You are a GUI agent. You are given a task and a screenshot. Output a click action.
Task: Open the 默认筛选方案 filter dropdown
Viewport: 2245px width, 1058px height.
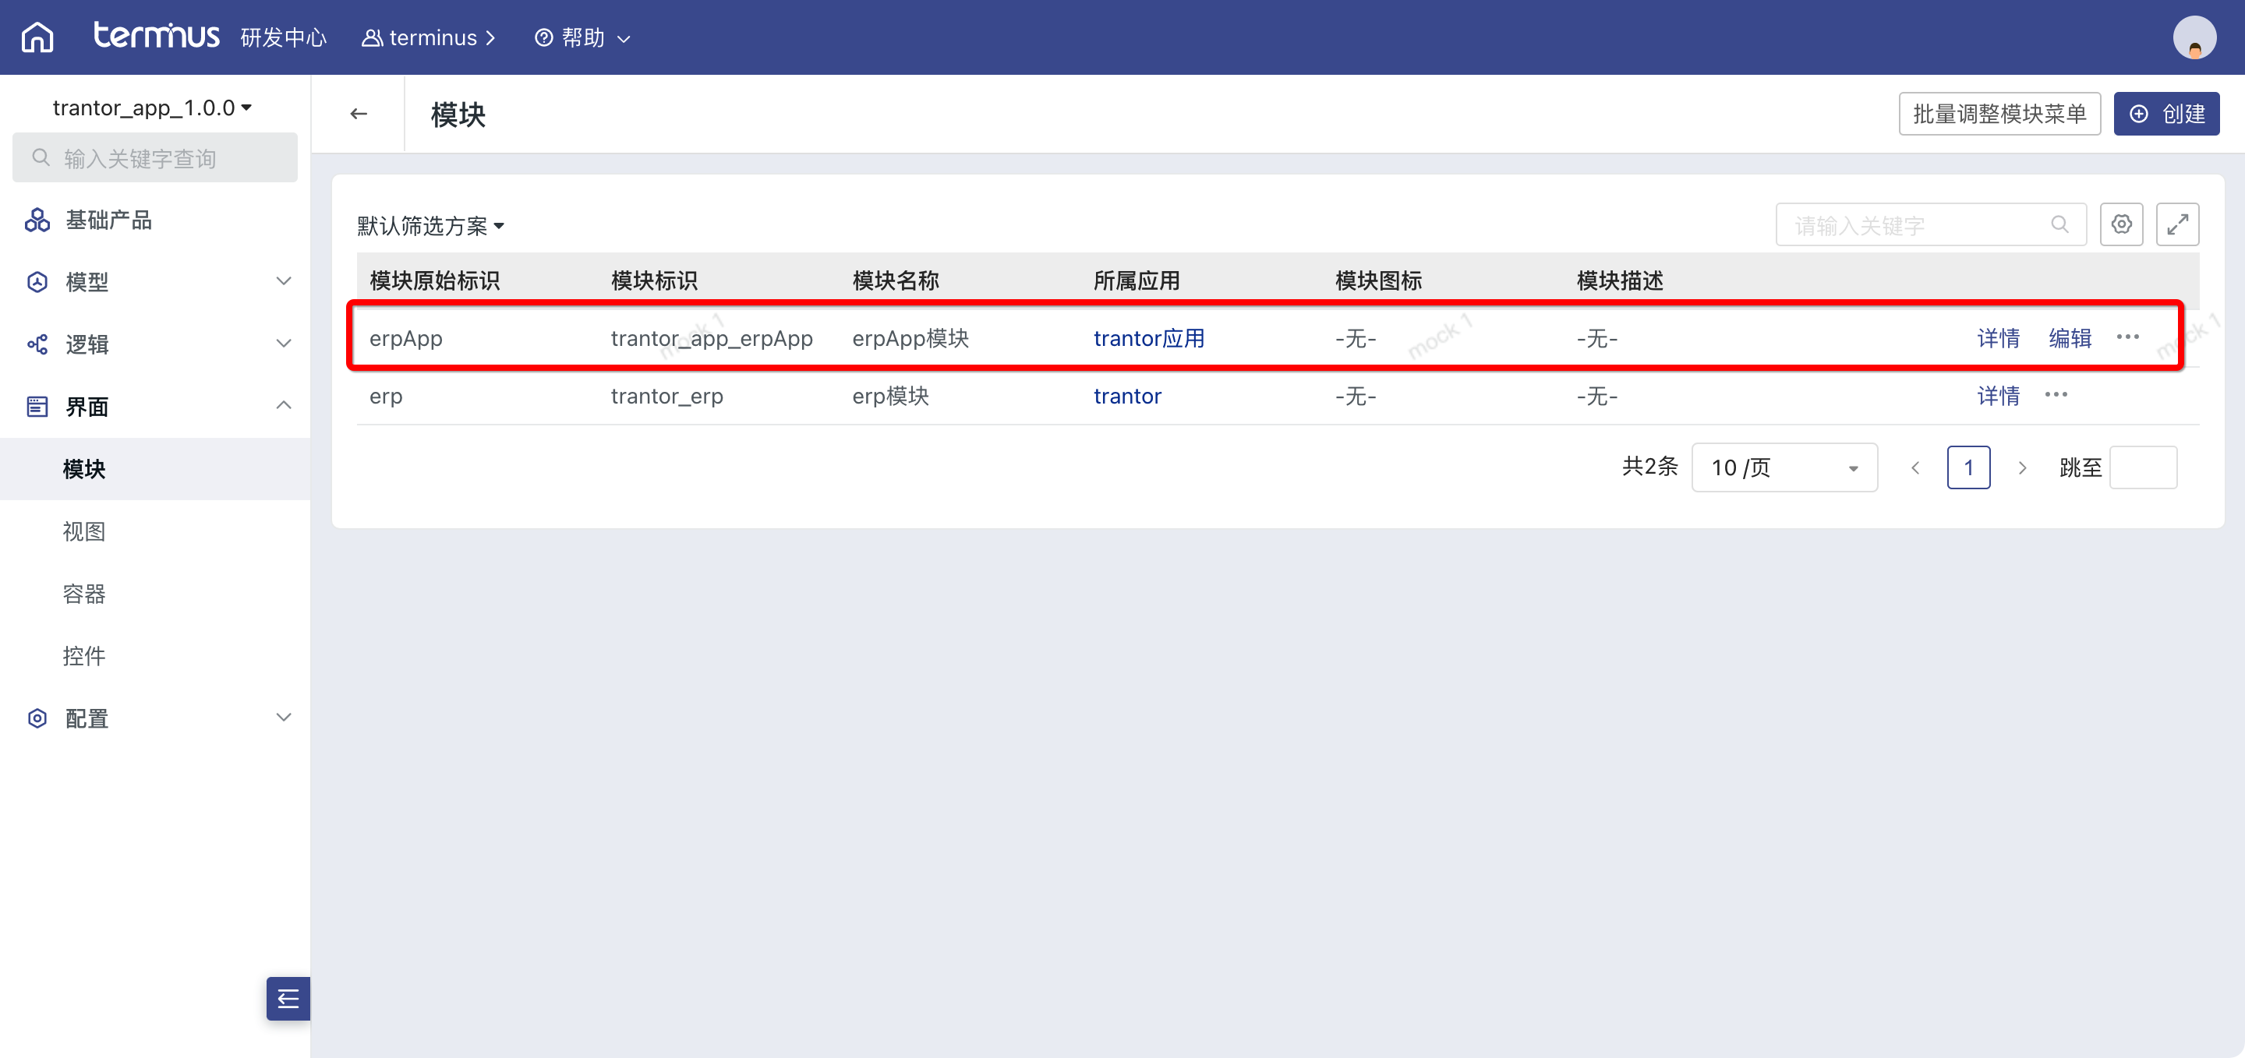coord(430,225)
